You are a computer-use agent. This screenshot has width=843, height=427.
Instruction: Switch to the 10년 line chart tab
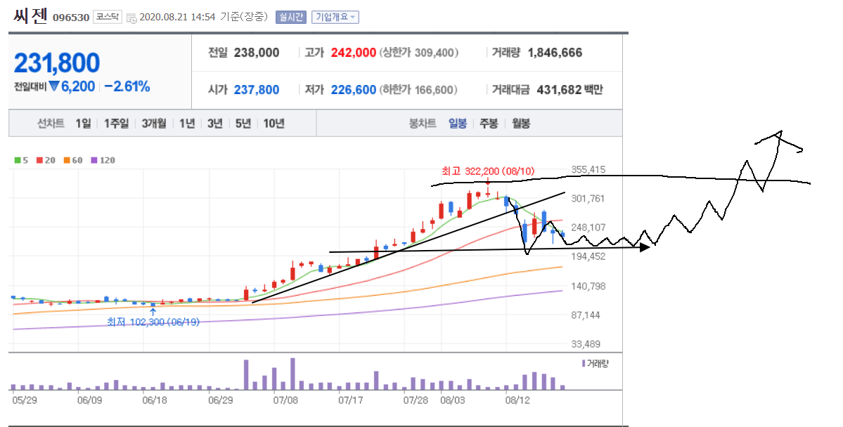tap(274, 124)
